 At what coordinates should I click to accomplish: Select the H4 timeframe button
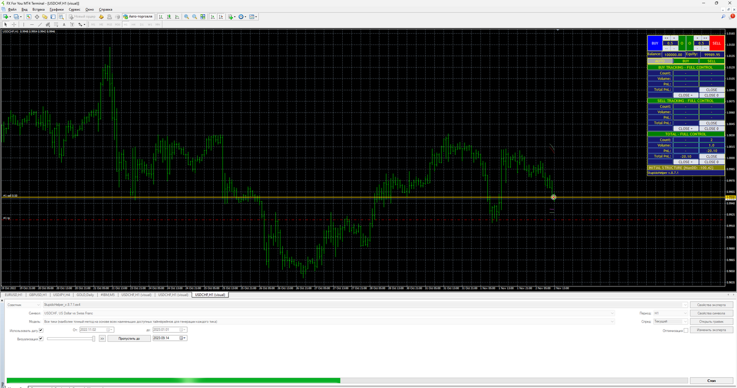pos(134,25)
